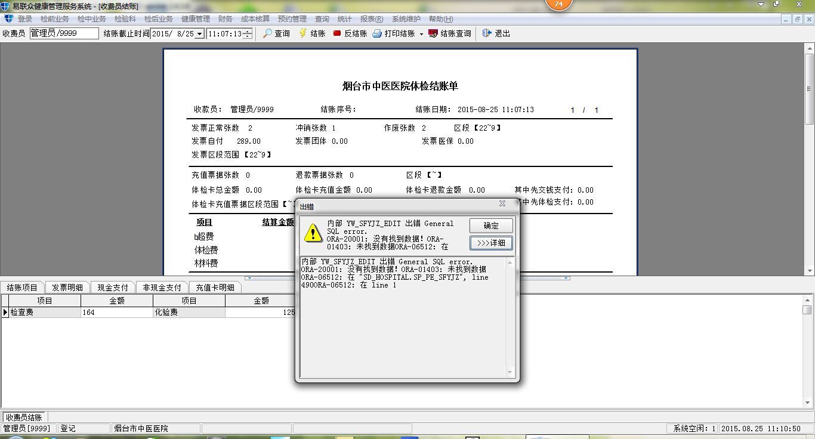
Task: Click the 164 amount cell
Action: pos(117,312)
